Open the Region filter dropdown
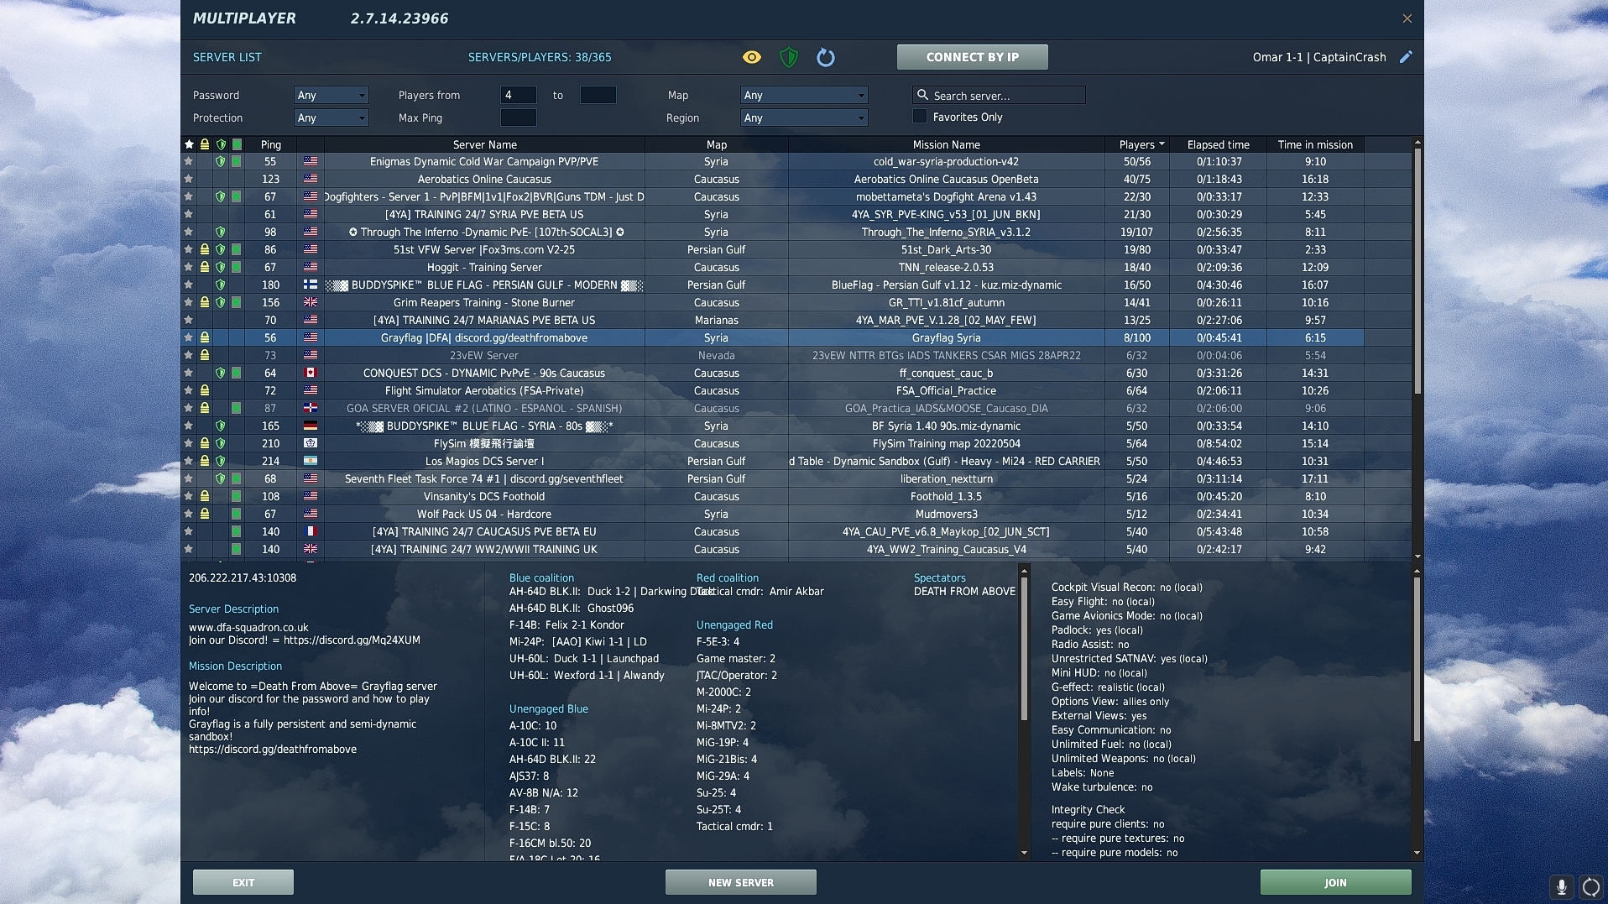The height and width of the screenshot is (904, 1608). coord(803,118)
